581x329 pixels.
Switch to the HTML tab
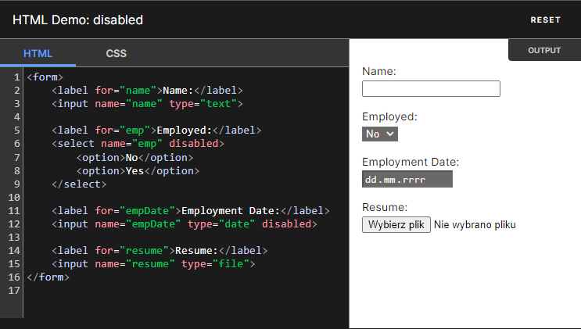click(x=38, y=53)
